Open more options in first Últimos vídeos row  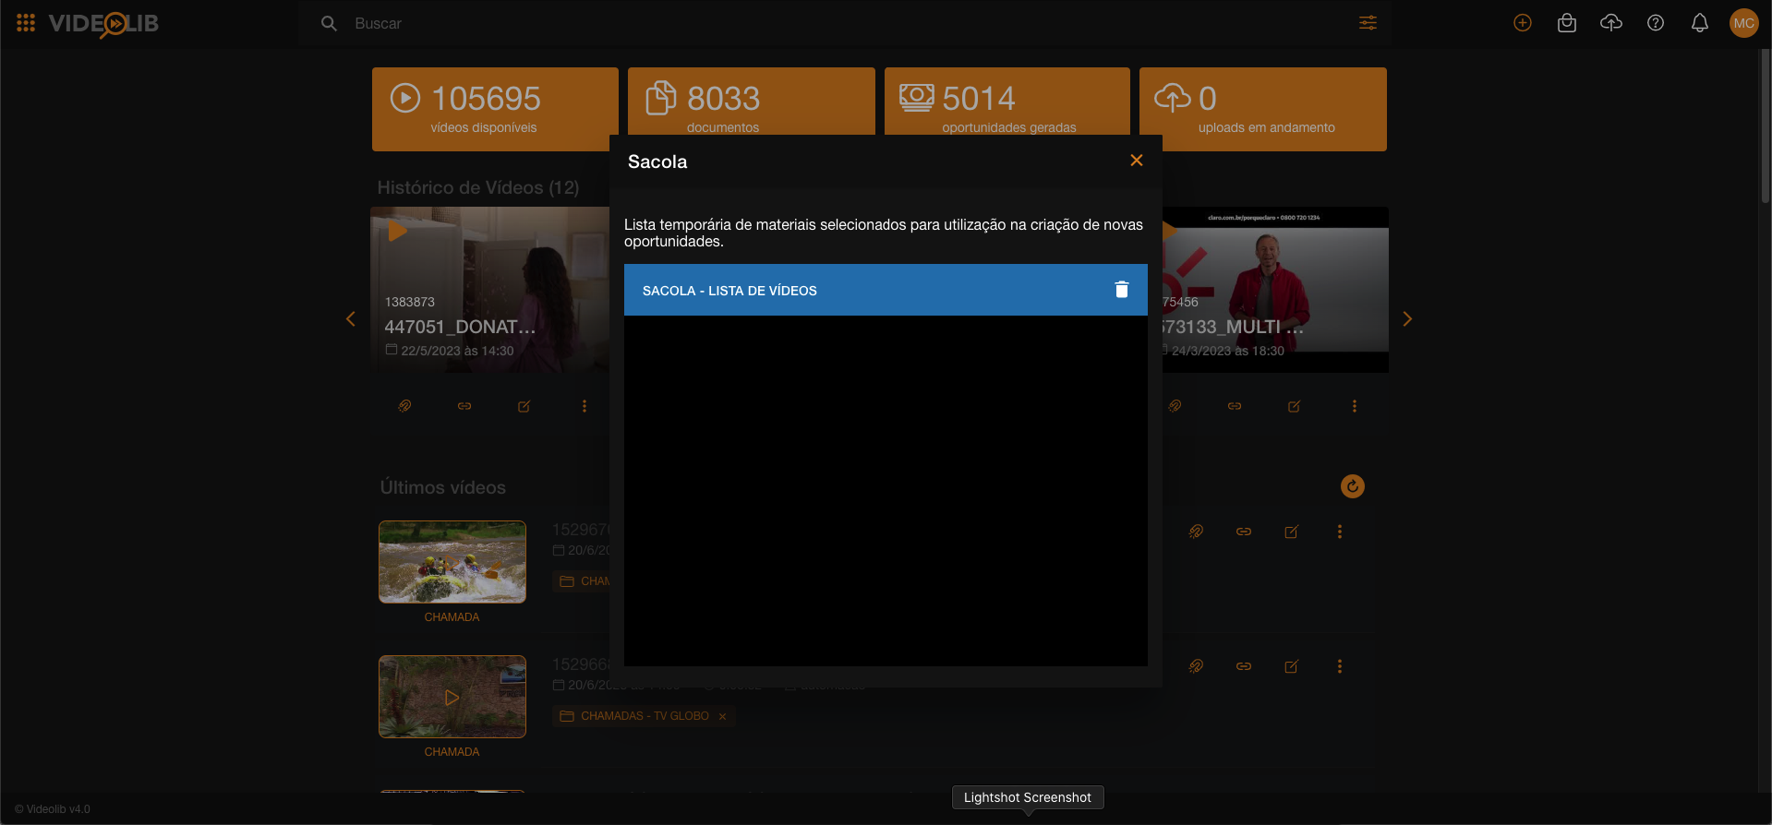click(x=1340, y=532)
